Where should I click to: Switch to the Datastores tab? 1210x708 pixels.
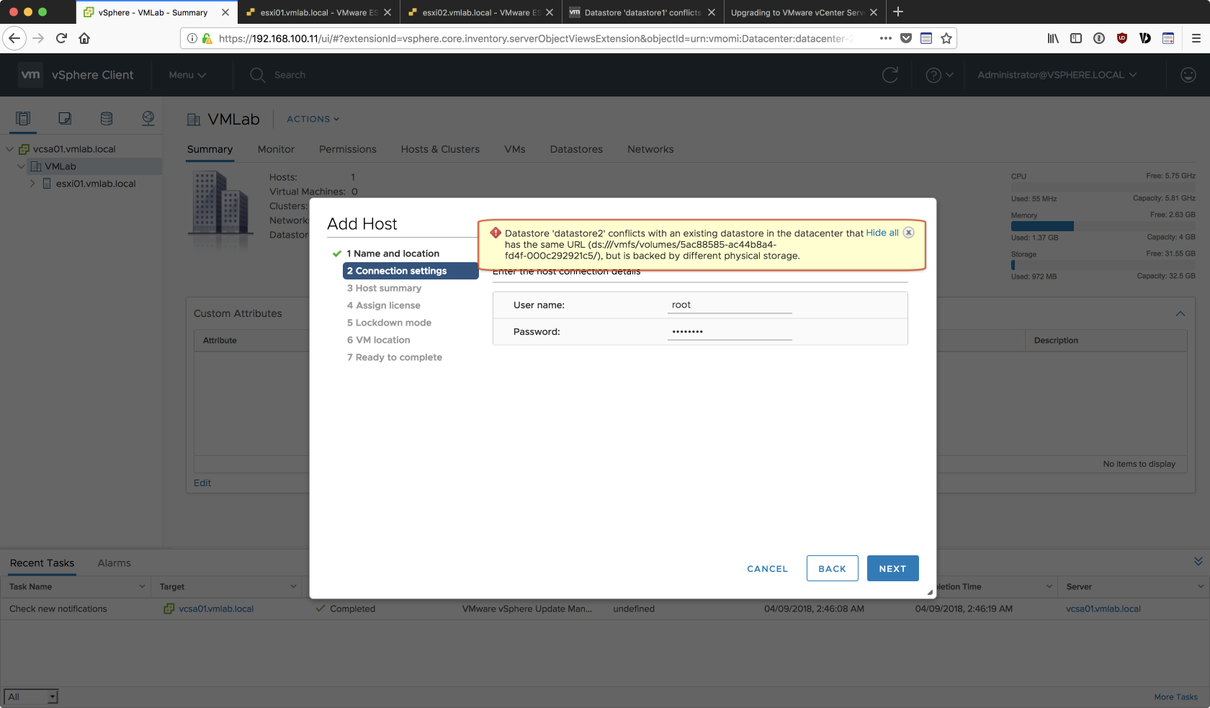(575, 149)
